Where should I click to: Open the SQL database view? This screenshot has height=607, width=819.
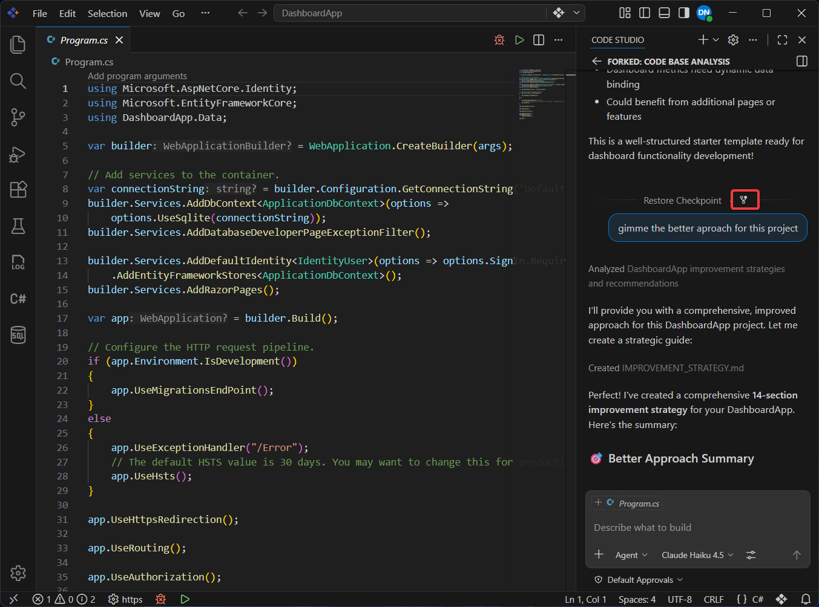click(x=18, y=335)
